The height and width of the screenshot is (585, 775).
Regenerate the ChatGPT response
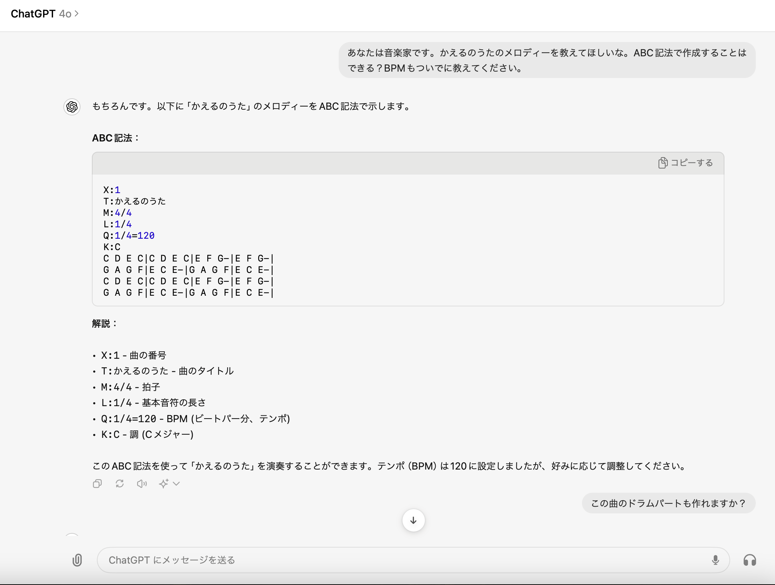120,484
